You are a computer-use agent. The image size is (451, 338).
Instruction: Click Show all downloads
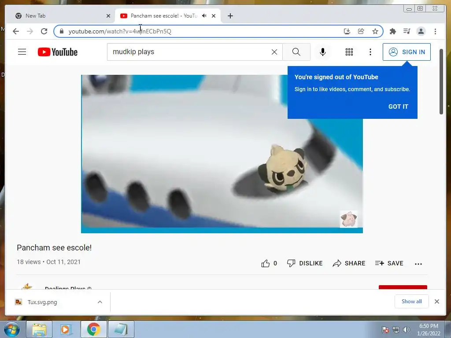pyautogui.click(x=412, y=301)
